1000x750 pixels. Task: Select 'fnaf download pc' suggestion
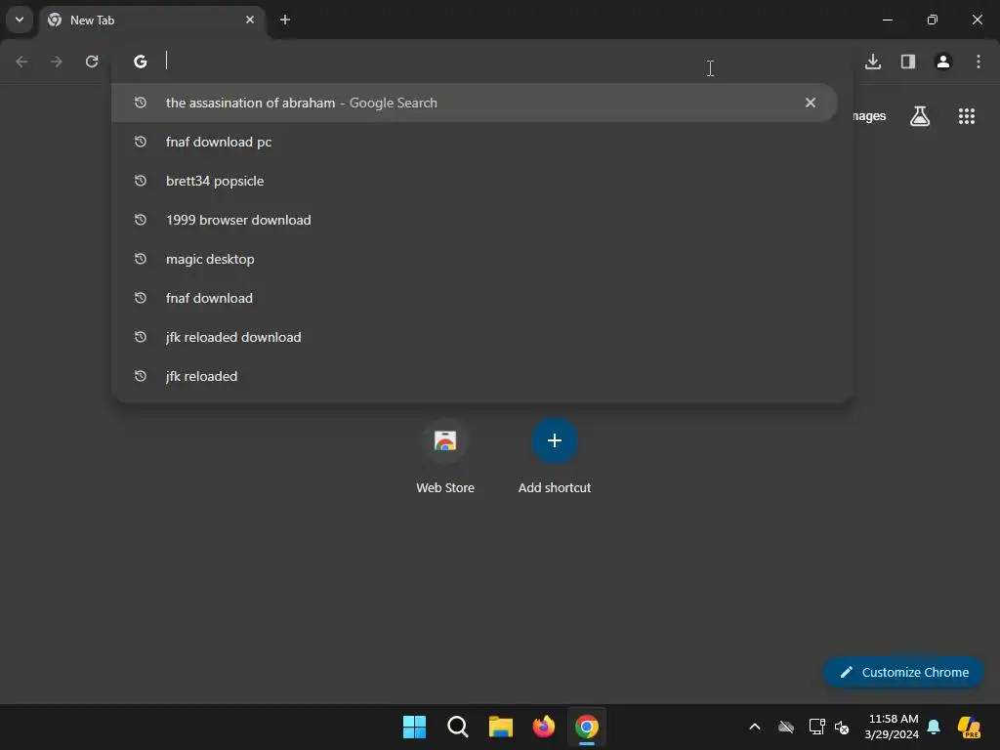coord(475,142)
